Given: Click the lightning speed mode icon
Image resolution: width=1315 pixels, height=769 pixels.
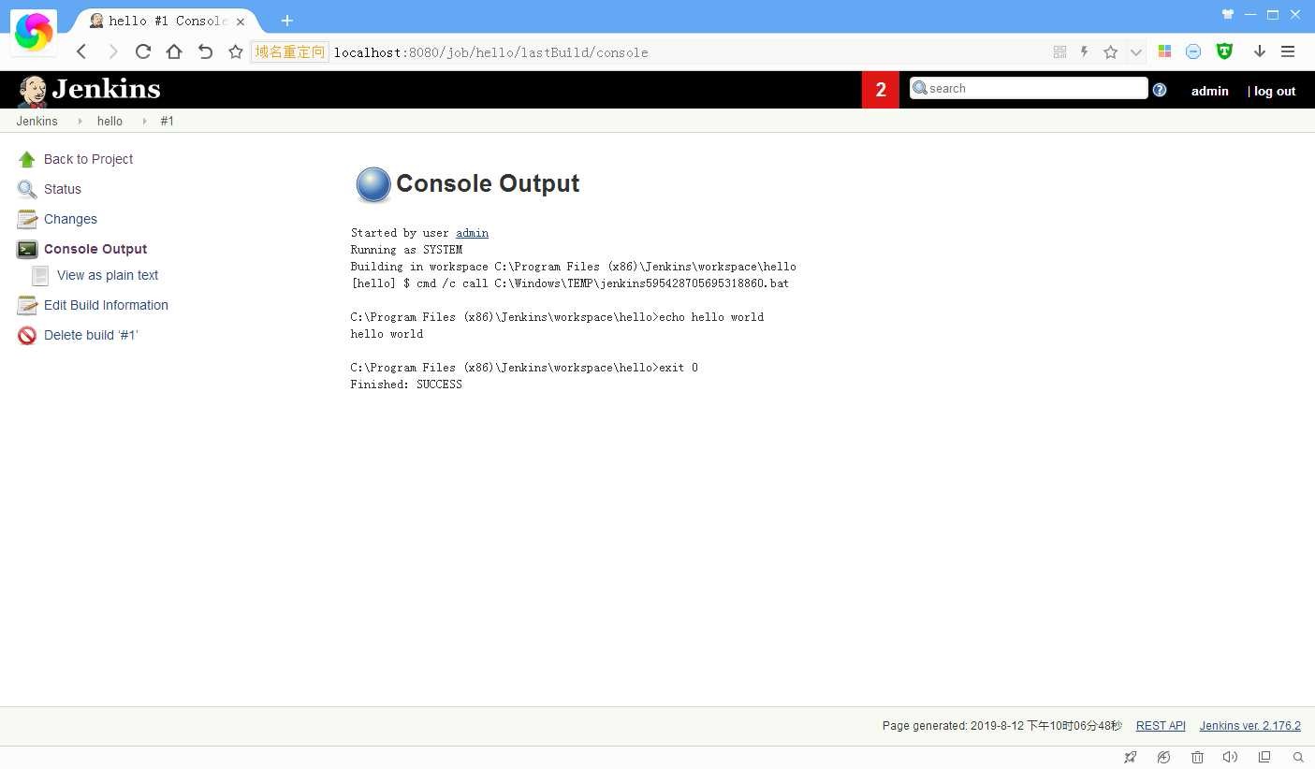Looking at the screenshot, I should 1085,52.
